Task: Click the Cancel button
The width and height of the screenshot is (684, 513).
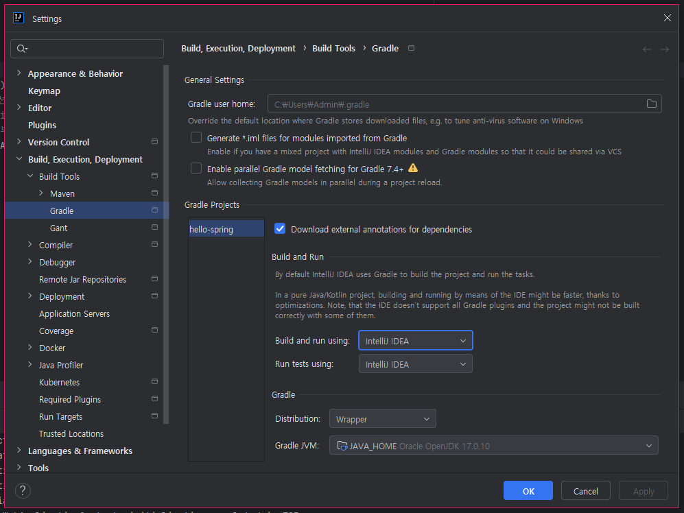Action: [585, 491]
